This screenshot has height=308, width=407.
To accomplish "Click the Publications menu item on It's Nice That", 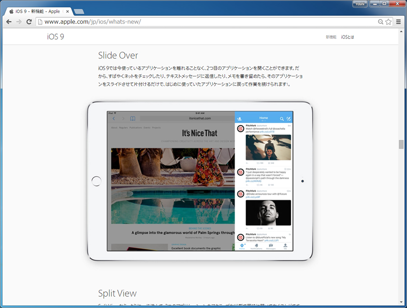I will (x=136, y=128).
